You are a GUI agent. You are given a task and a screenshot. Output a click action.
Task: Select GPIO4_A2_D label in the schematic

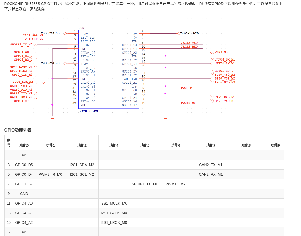(23, 60)
